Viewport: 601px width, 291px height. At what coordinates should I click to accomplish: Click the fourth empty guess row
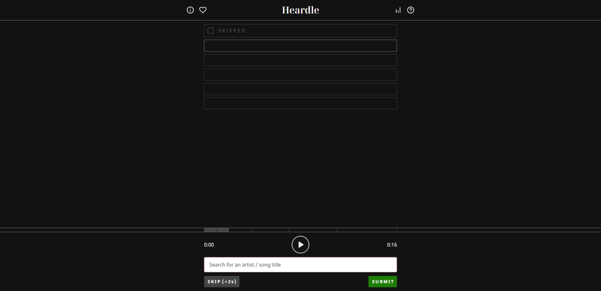(x=300, y=75)
